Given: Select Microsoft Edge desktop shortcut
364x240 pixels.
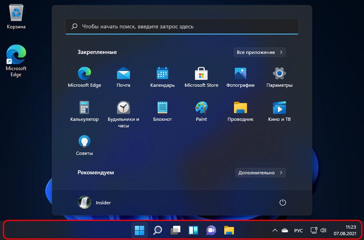Looking at the screenshot, I should (x=16, y=61).
